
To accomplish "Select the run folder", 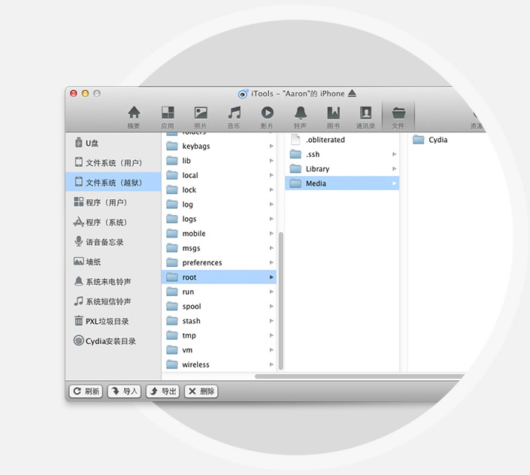I will (219, 292).
